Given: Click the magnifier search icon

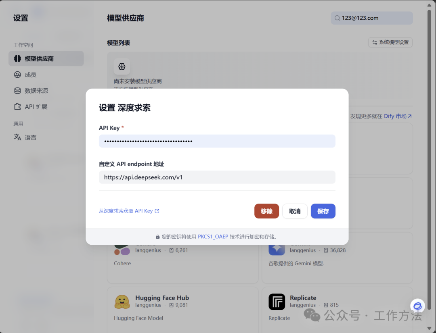Looking at the screenshot, I should pyautogui.click(x=337, y=18).
